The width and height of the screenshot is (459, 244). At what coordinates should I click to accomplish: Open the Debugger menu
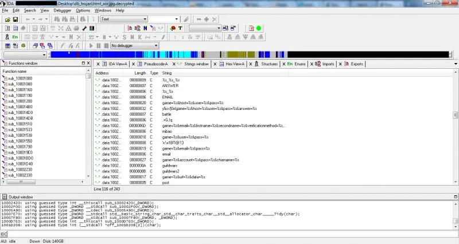click(63, 10)
